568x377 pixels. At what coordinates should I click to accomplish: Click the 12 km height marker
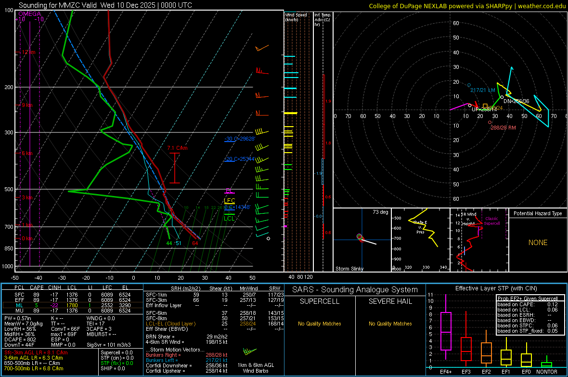pyautogui.click(x=28, y=52)
